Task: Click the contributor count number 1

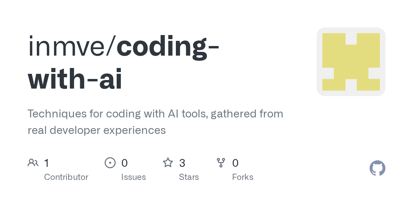Action: pyautogui.click(x=46, y=163)
